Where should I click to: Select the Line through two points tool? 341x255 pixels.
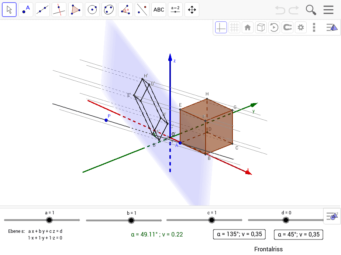(42, 10)
